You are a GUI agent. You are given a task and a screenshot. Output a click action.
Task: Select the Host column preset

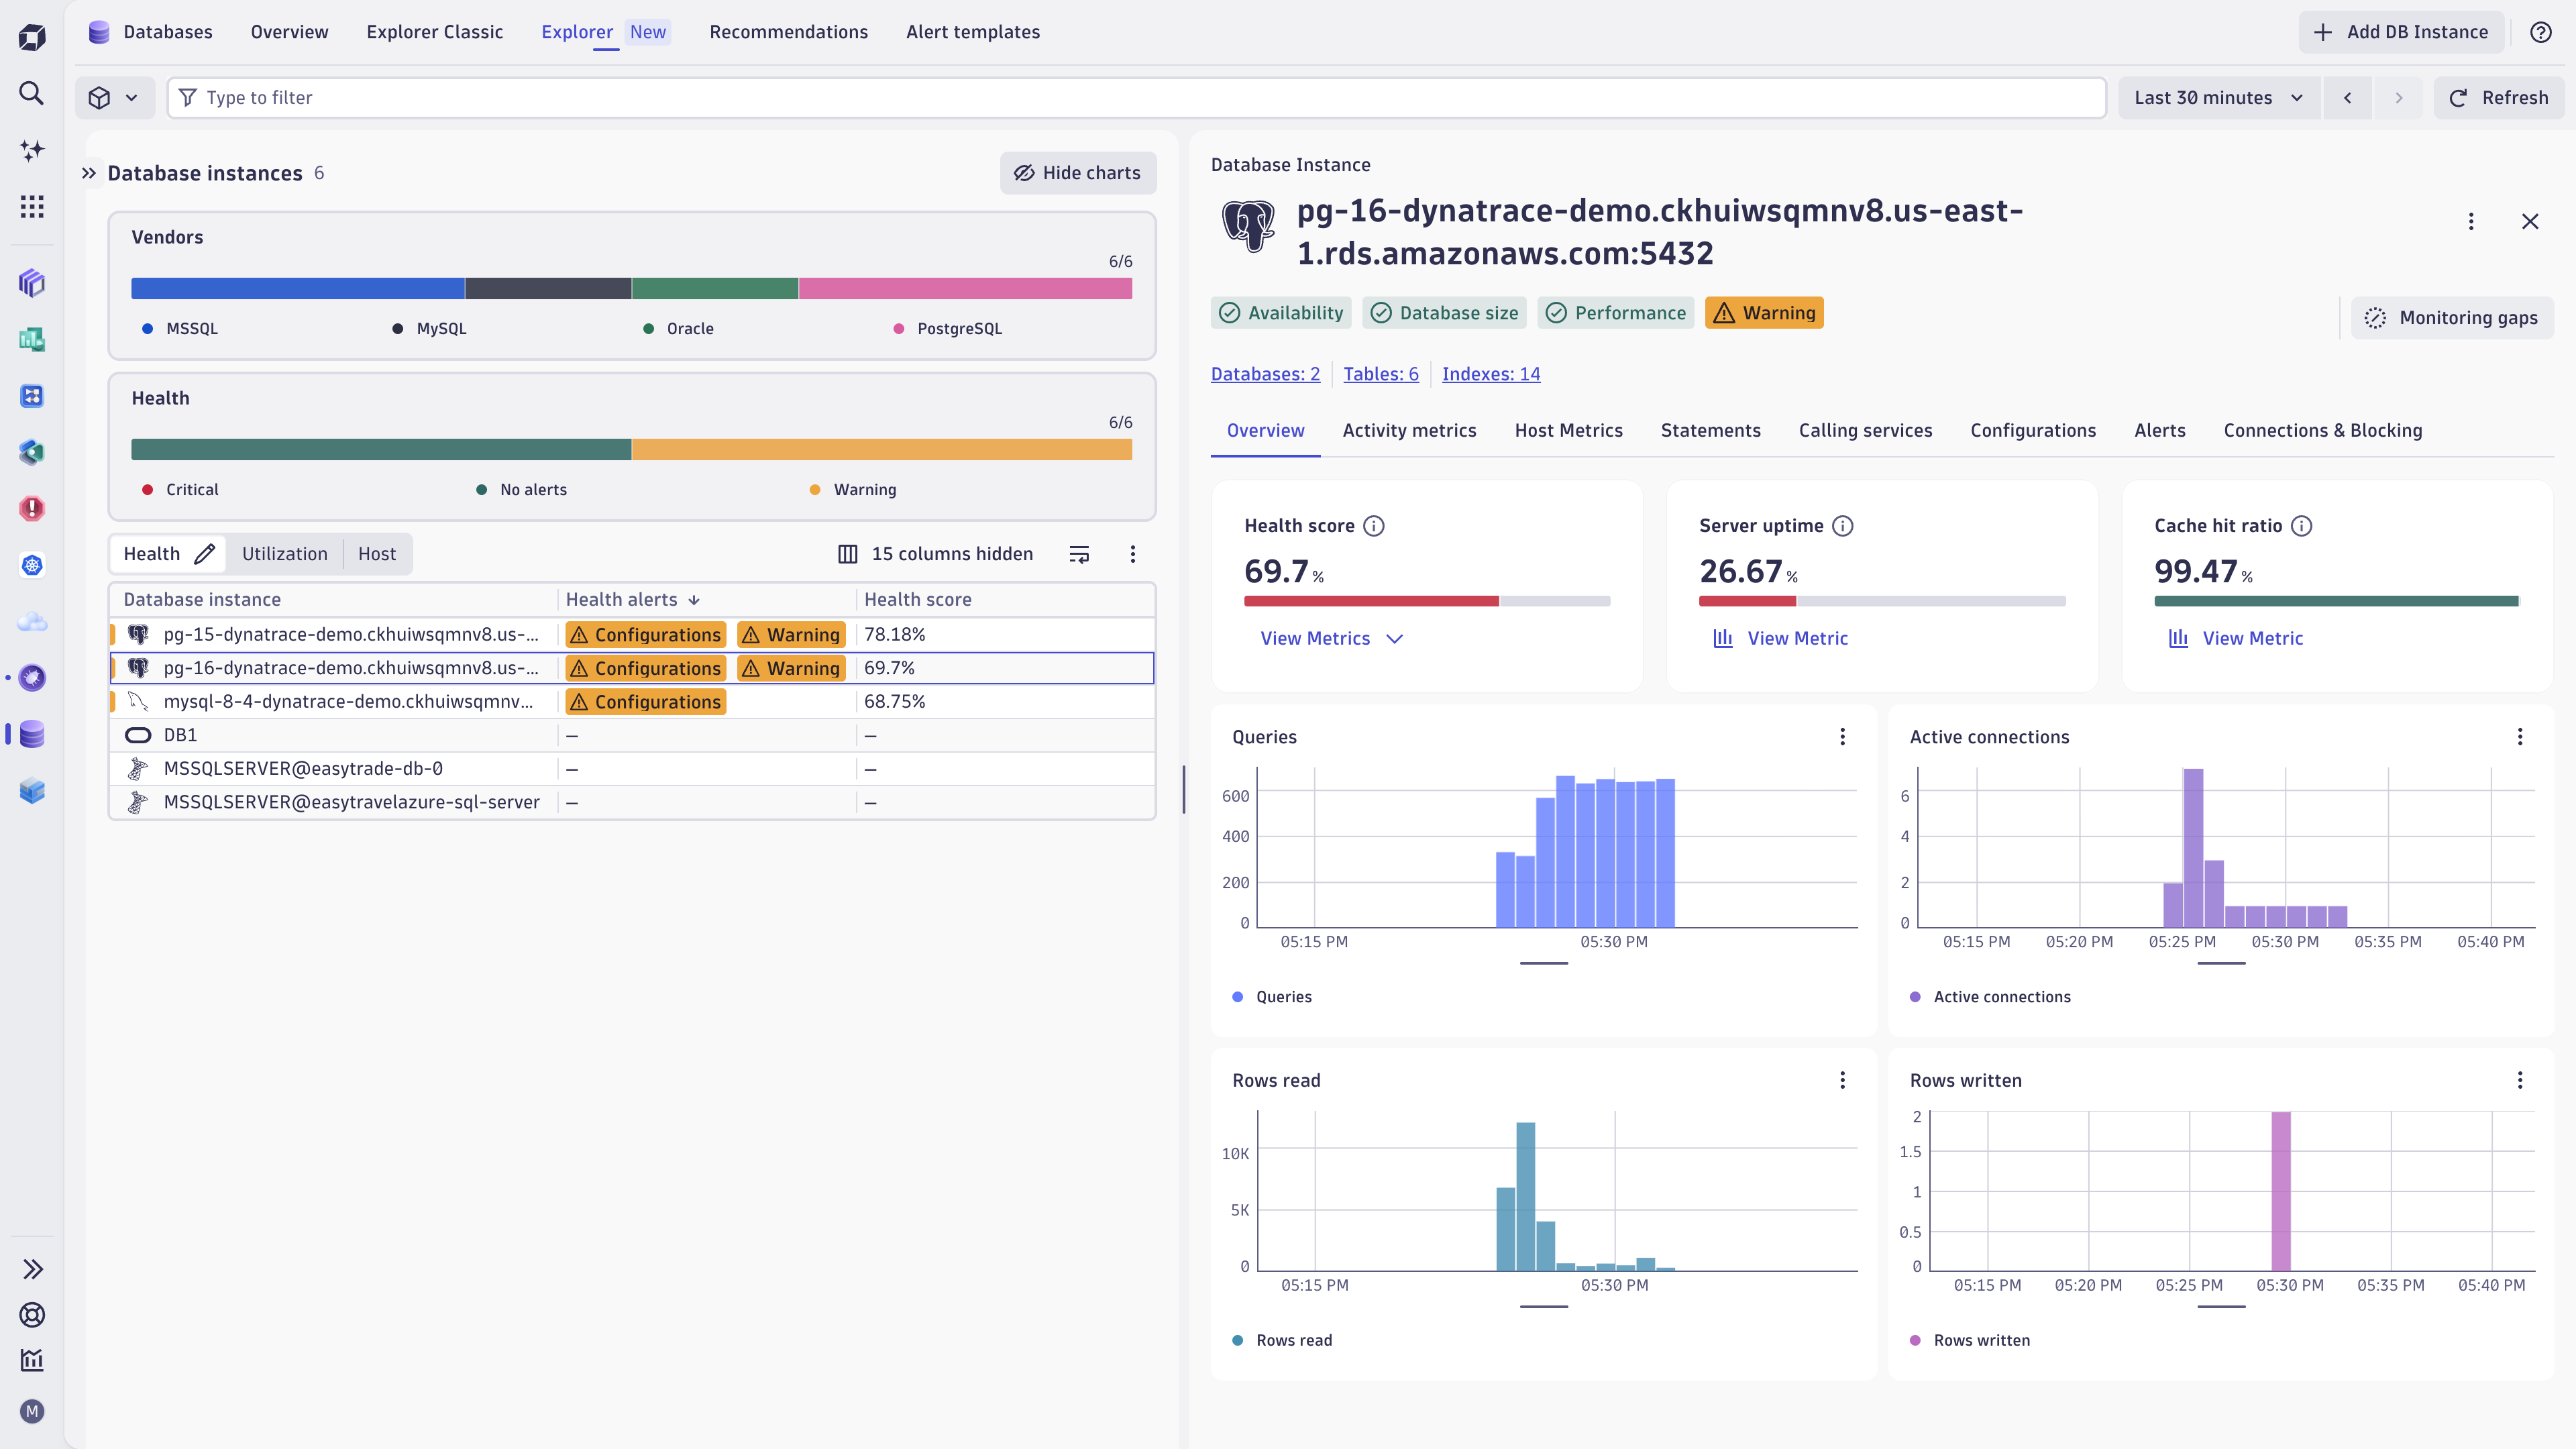[x=377, y=554]
